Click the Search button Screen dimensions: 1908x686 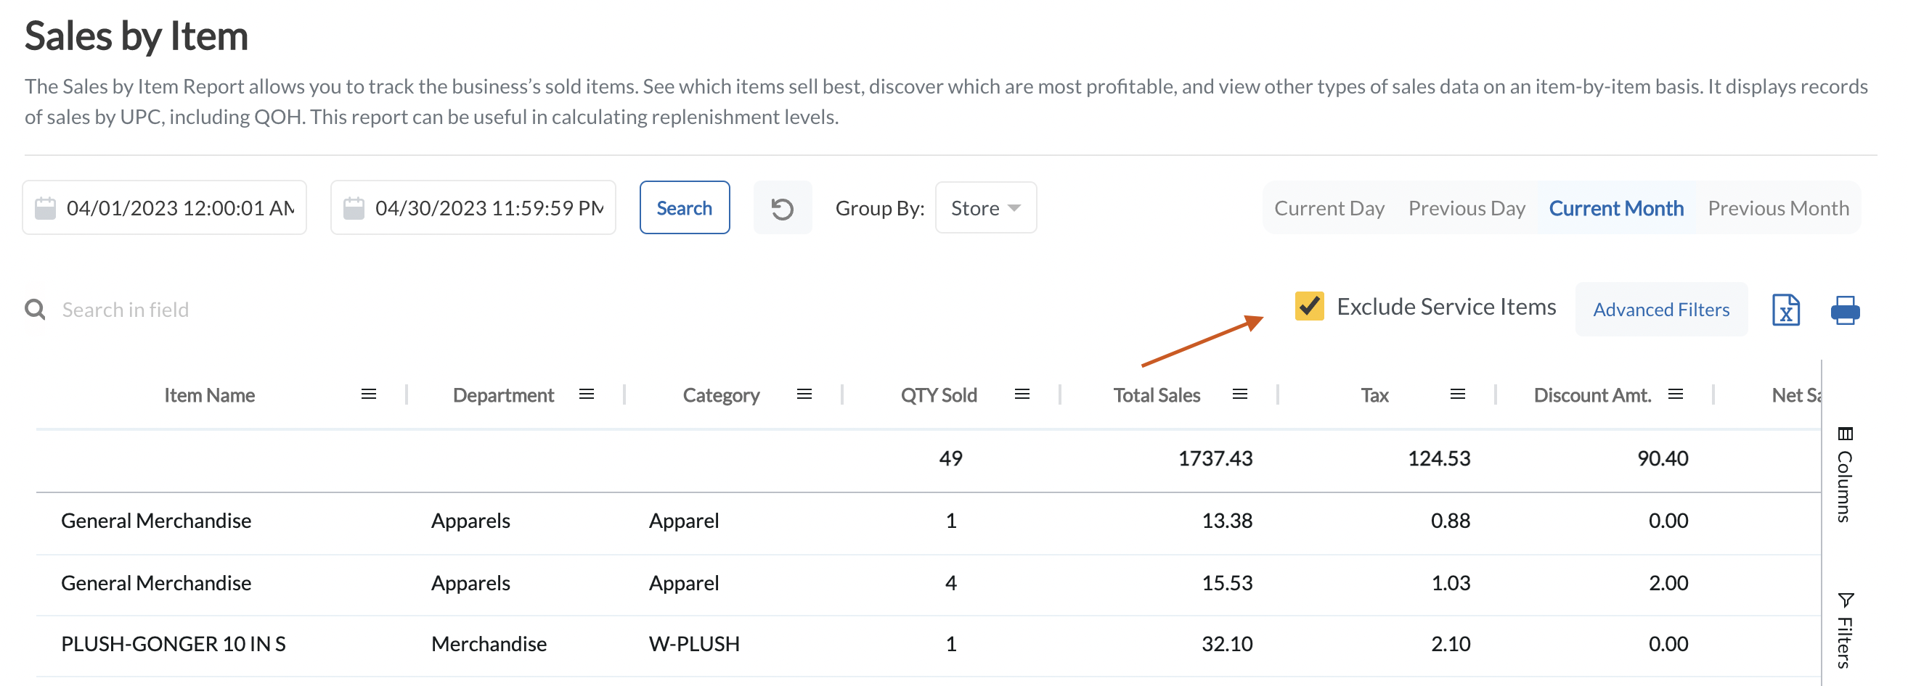point(684,208)
